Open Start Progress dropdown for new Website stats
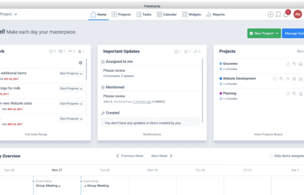Image resolution: width=304 pixels, height=195 pixels. click(71, 104)
